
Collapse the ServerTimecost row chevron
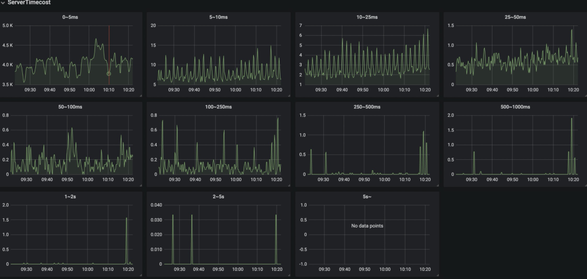pyautogui.click(x=3, y=3)
